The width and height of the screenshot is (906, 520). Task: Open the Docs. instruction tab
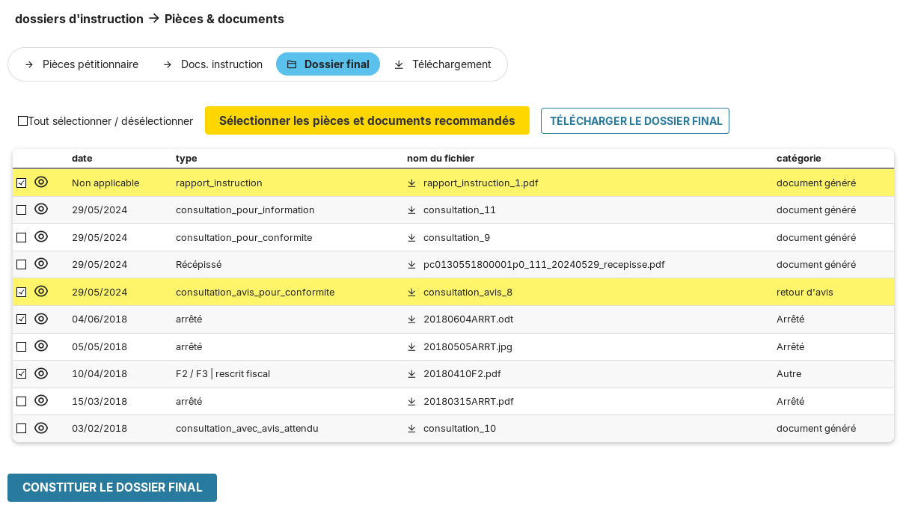pos(212,64)
